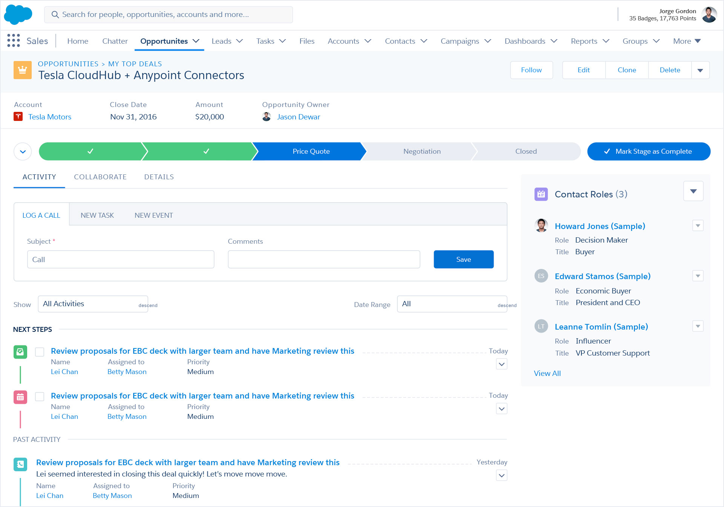This screenshot has width=724, height=507.
Task: Click the Contact Roles panel icon
Action: 541,194
